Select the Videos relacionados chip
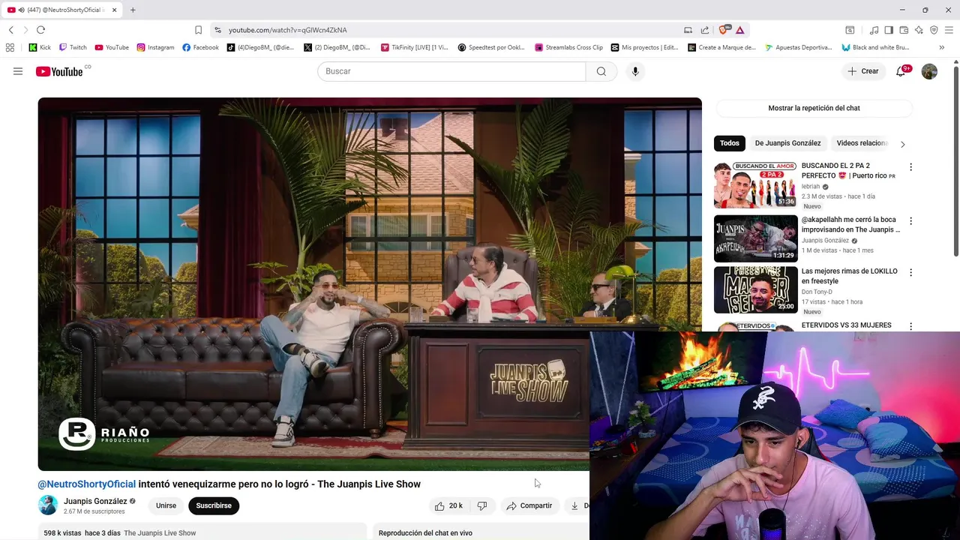 point(862,143)
